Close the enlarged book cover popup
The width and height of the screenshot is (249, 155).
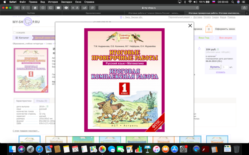click(190, 26)
